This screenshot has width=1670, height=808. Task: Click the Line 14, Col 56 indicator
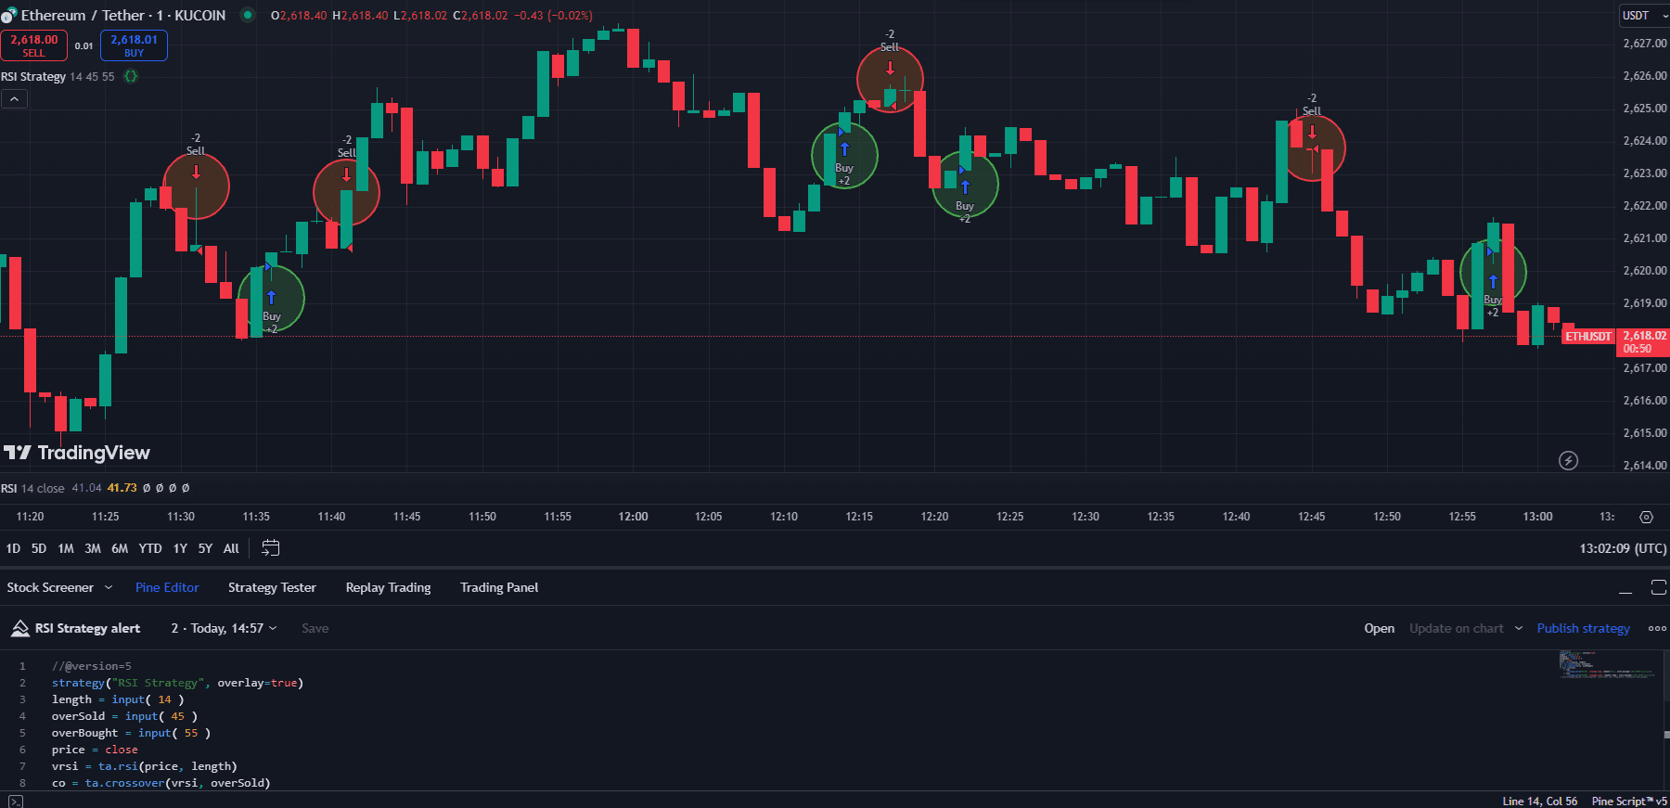1539,801
